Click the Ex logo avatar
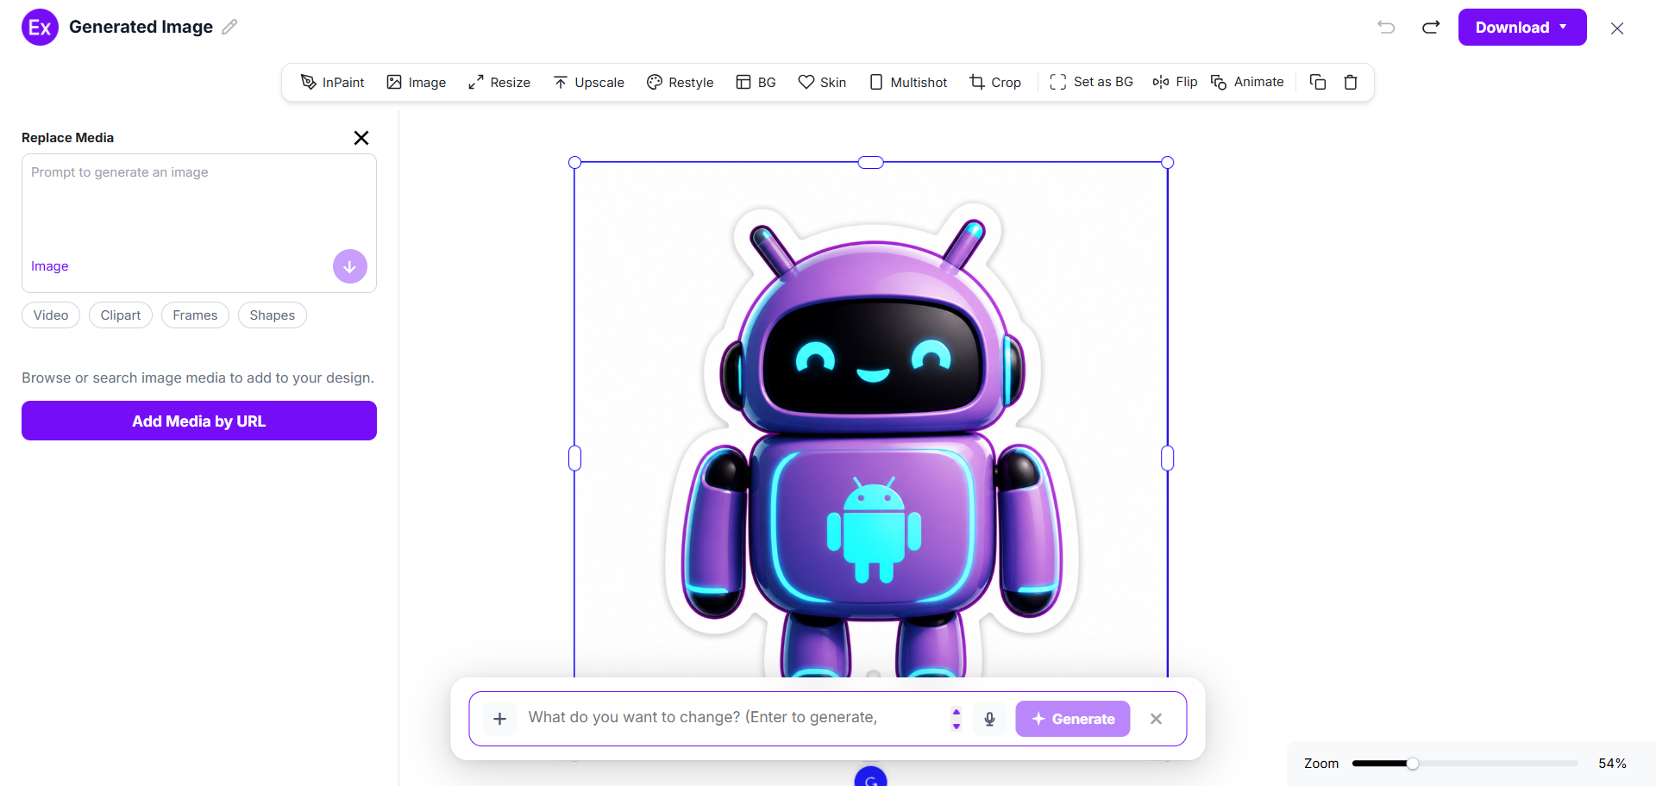This screenshot has height=786, width=1656. click(x=40, y=28)
